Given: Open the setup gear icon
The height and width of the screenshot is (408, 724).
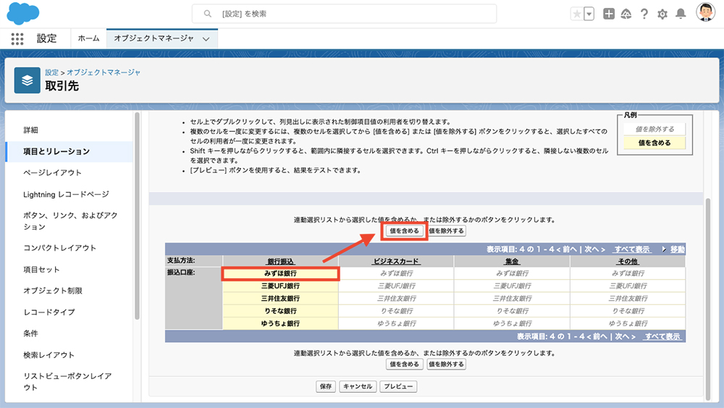Looking at the screenshot, I should click(662, 14).
